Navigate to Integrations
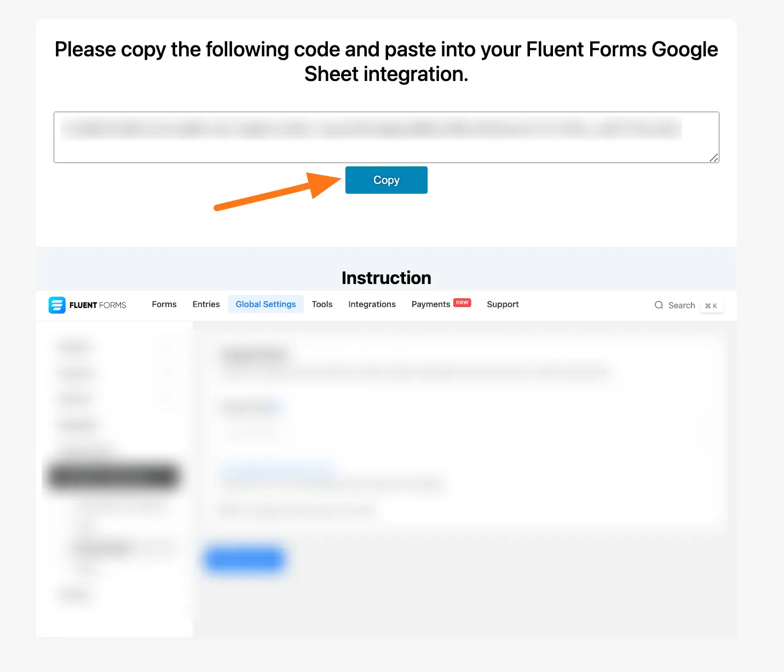Image resolution: width=784 pixels, height=672 pixels. [x=372, y=304]
